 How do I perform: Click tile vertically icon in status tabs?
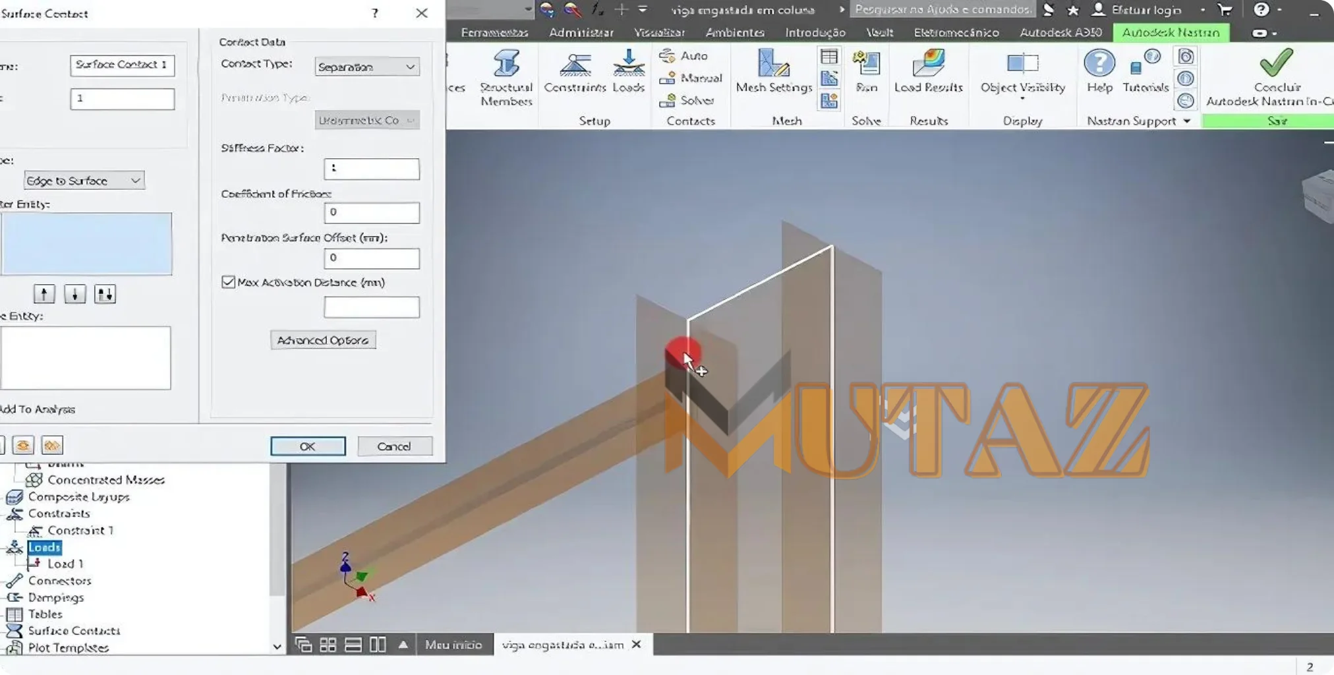click(x=378, y=645)
